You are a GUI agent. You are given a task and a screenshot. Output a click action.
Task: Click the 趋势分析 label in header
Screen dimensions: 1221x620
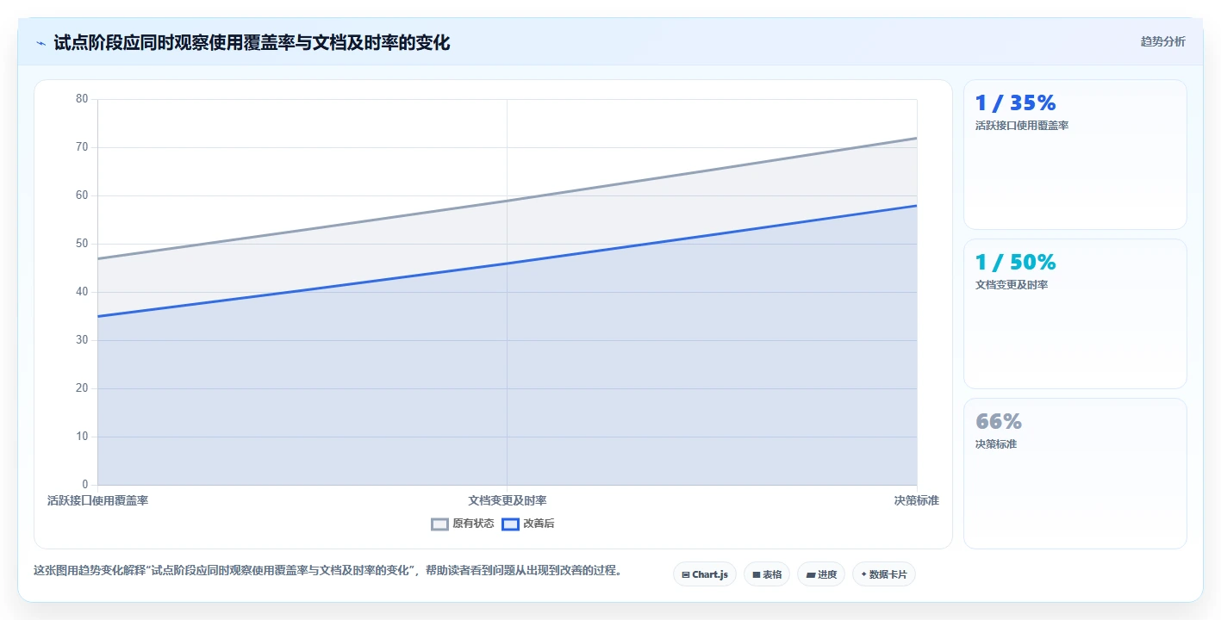pyautogui.click(x=1162, y=41)
